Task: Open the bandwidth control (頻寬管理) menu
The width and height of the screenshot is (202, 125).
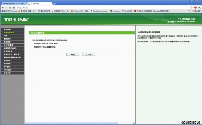Action: click(x=13, y=63)
